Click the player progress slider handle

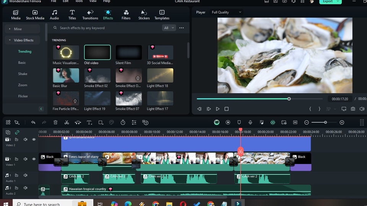(x=289, y=99)
